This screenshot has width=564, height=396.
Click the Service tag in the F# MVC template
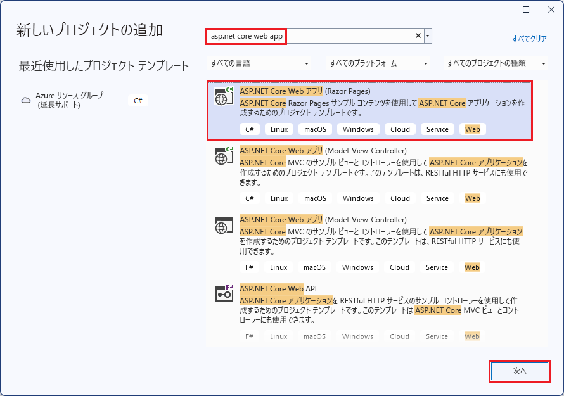tap(437, 267)
